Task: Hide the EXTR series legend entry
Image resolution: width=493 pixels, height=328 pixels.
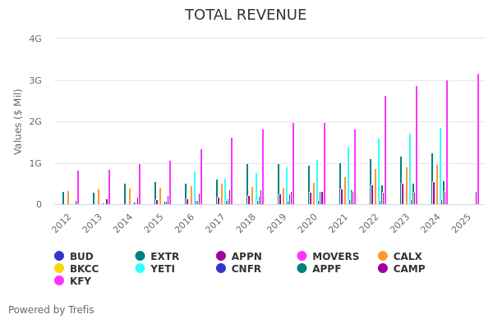Action: 164,257
